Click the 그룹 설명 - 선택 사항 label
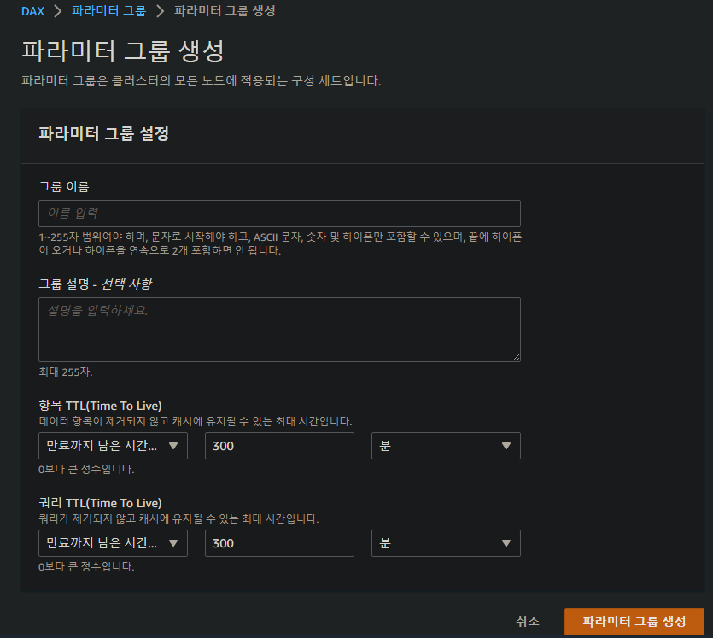 coord(95,284)
